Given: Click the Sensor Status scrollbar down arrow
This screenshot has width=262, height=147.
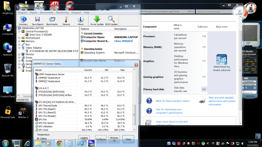Looking at the screenshot, I should coord(134,130).
